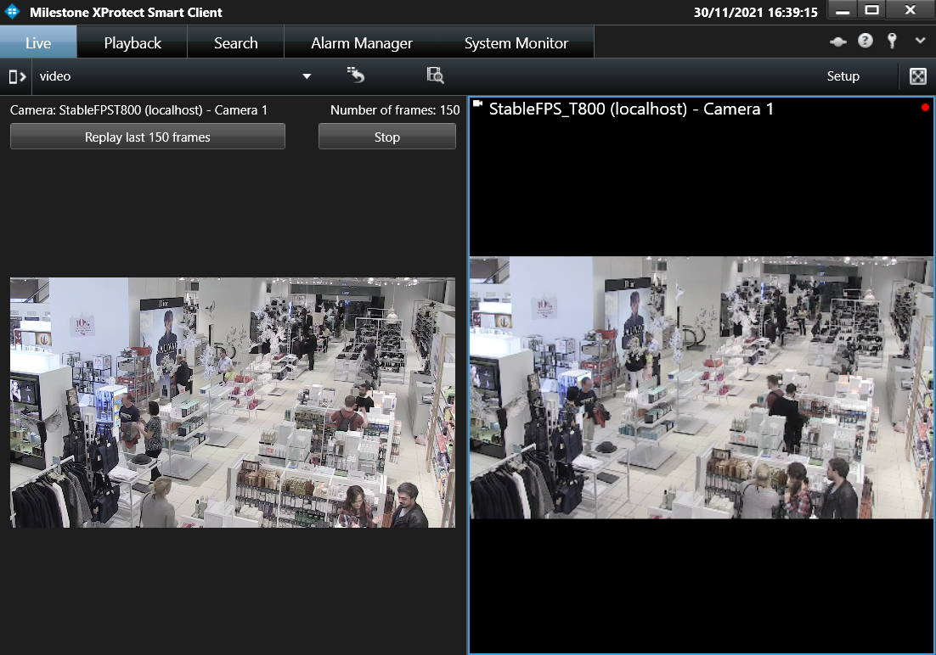Toggle Setup mode
This screenshot has height=655, width=936.
click(843, 76)
